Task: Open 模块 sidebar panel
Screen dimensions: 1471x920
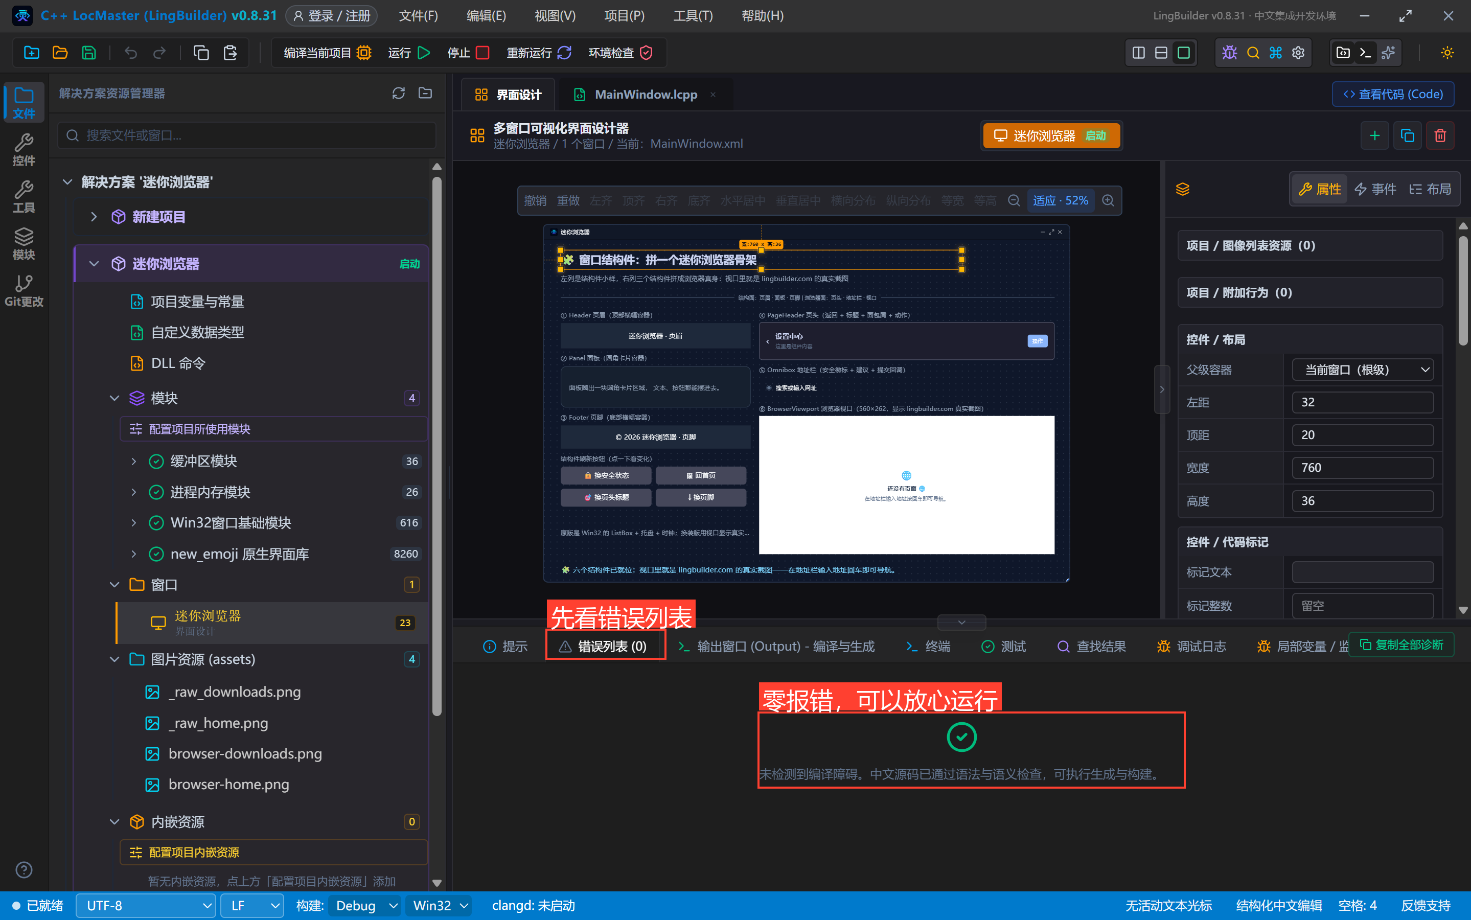Action: coord(24,243)
